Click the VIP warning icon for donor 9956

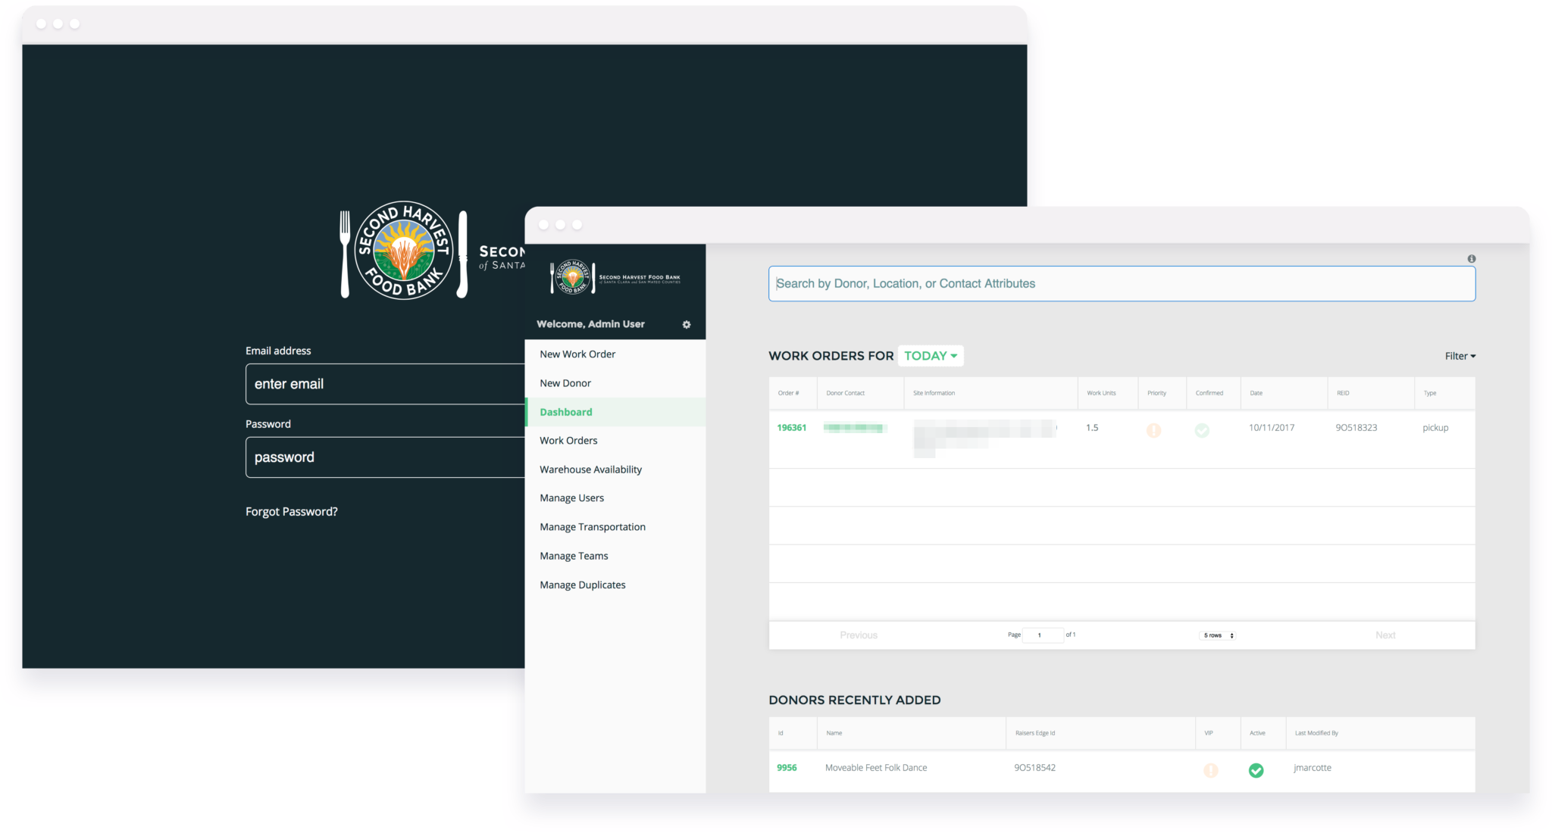tap(1211, 770)
